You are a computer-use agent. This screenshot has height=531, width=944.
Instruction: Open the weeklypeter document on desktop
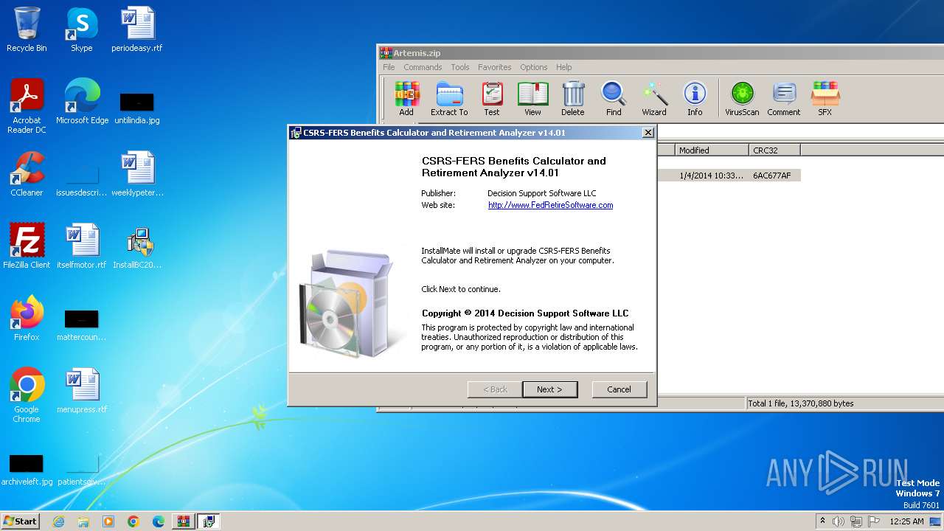pos(137,174)
